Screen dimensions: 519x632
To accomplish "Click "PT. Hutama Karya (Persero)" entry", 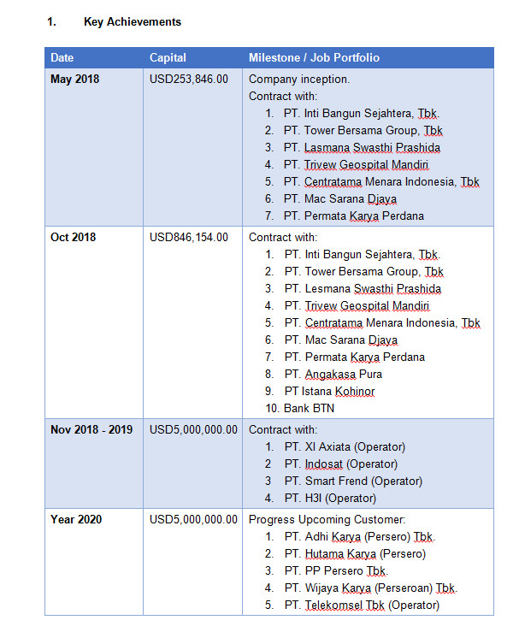I will [355, 553].
